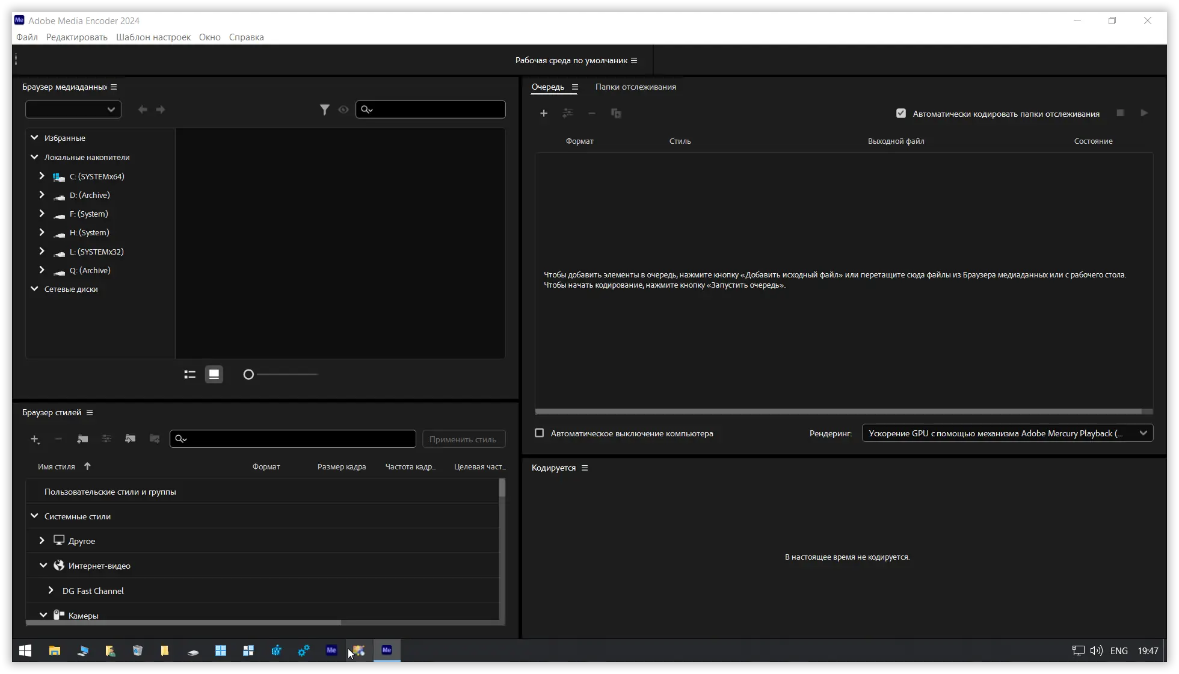Open the Media Browser panel menu icon
This screenshot has width=1179, height=674.
point(114,87)
